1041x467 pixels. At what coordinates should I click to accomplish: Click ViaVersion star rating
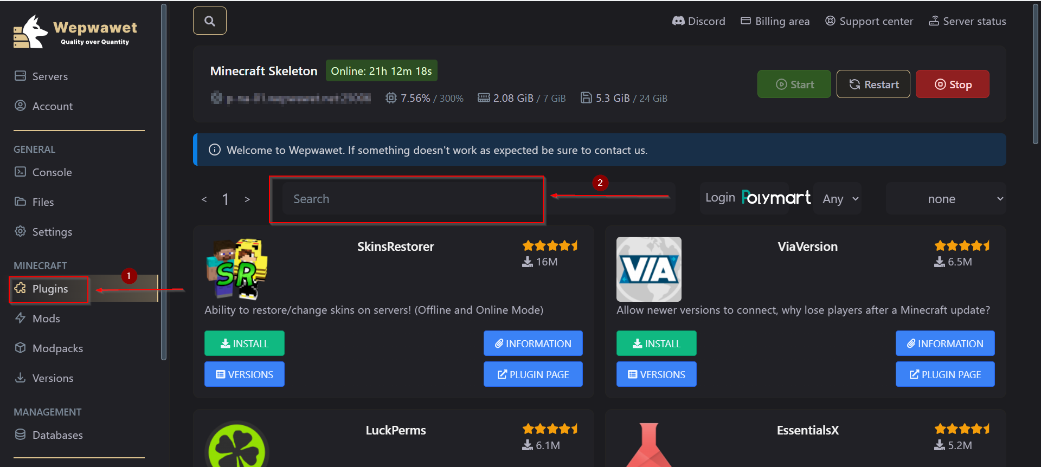coord(962,246)
